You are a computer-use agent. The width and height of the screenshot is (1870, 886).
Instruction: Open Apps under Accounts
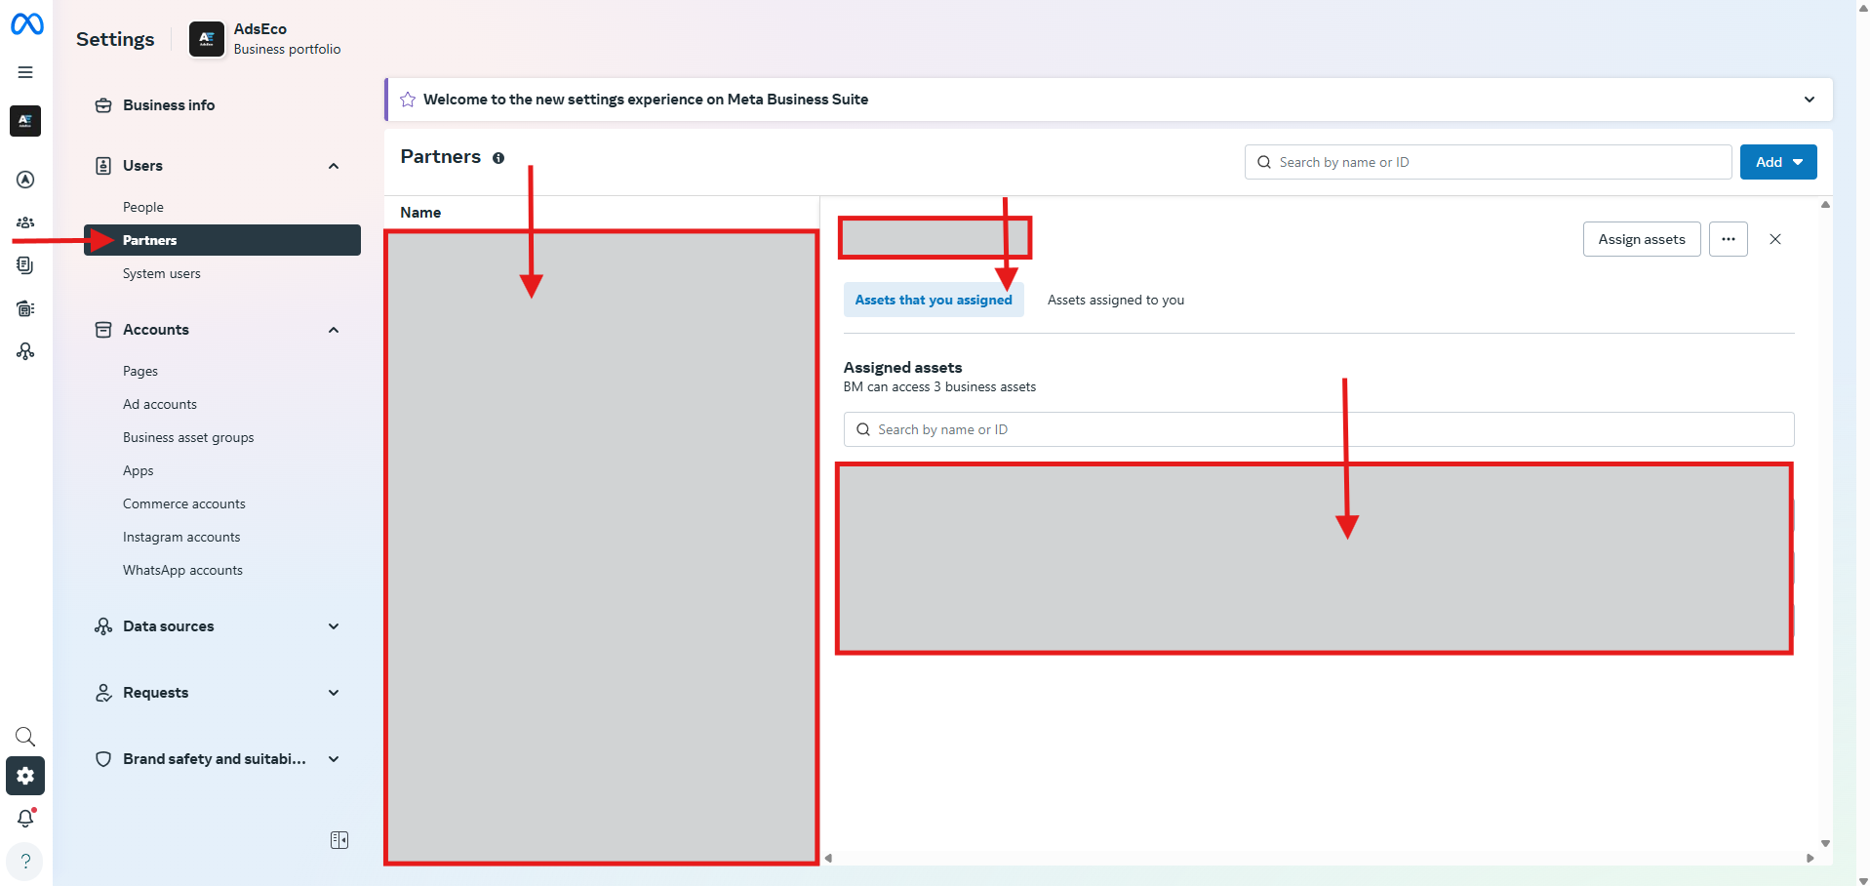point(139,470)
